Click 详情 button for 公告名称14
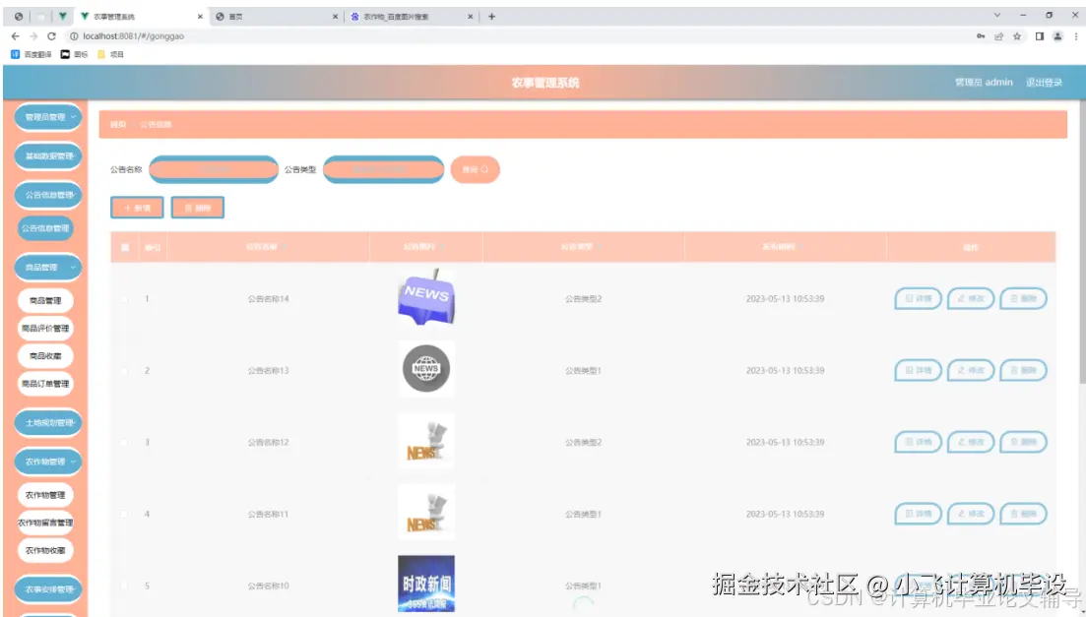This screenshot has width=1086, height=617. point(918,299)
